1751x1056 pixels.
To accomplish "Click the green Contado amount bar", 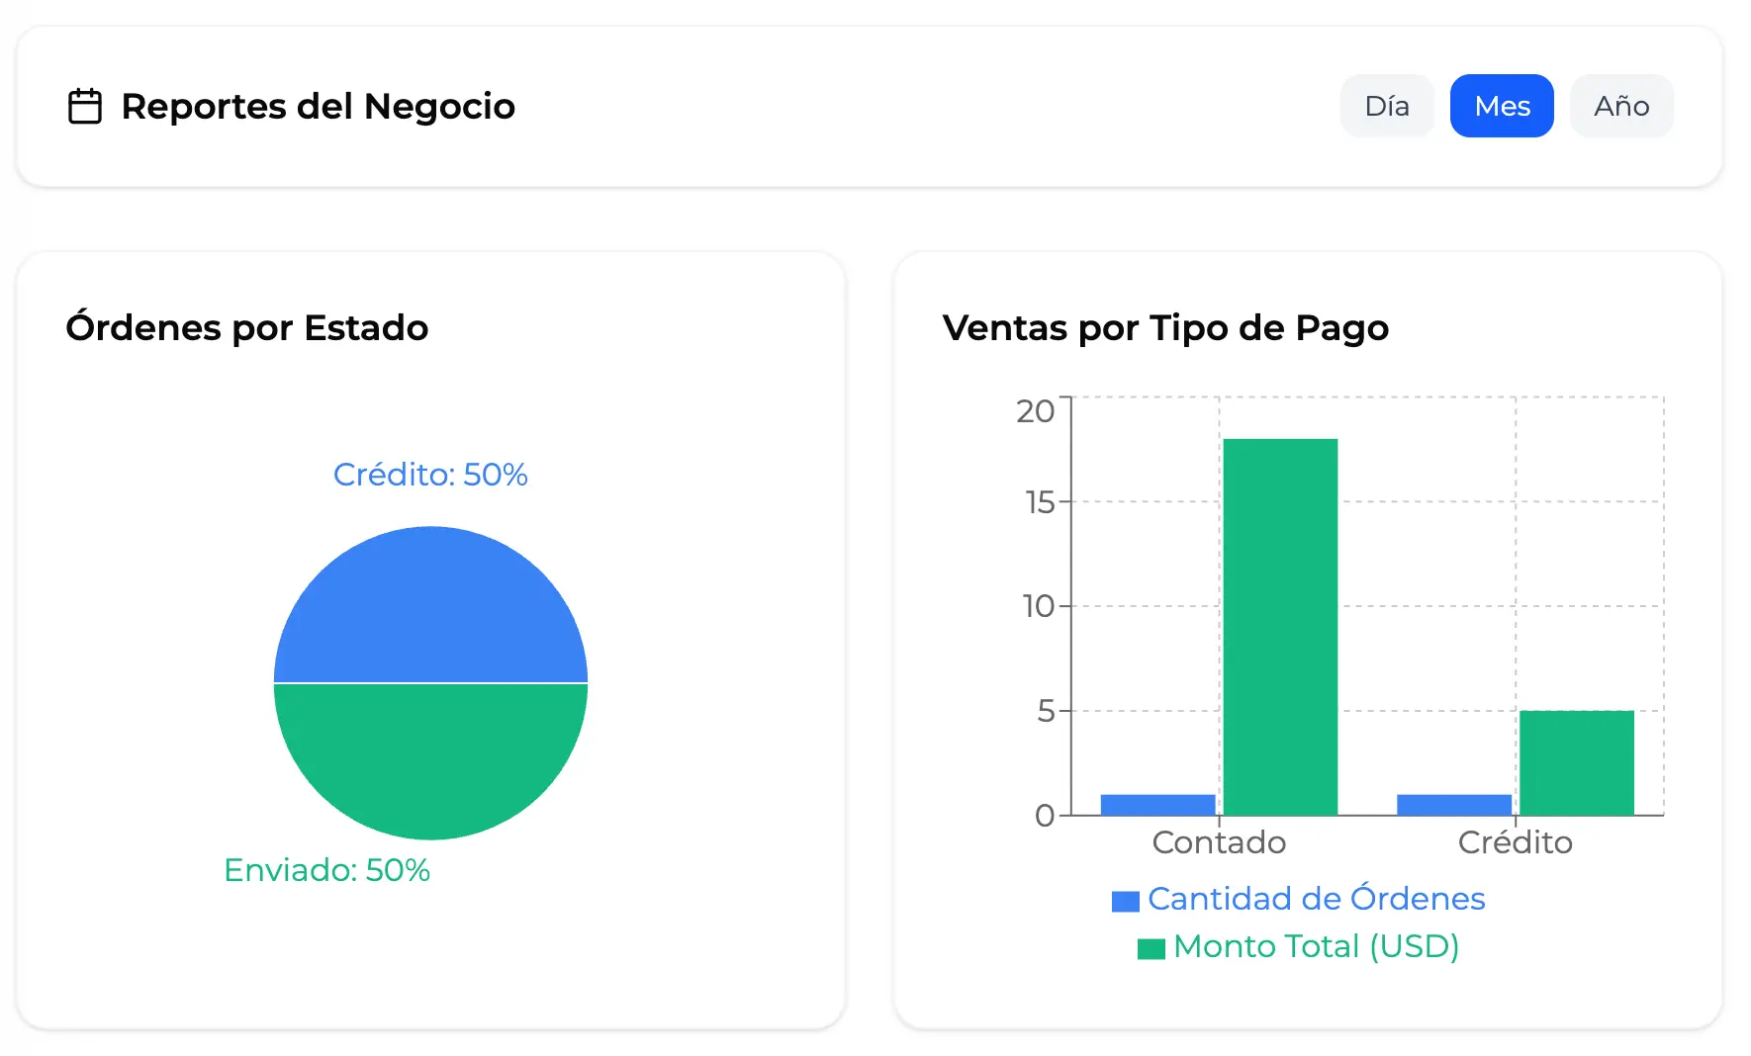I will [1280, 627].
